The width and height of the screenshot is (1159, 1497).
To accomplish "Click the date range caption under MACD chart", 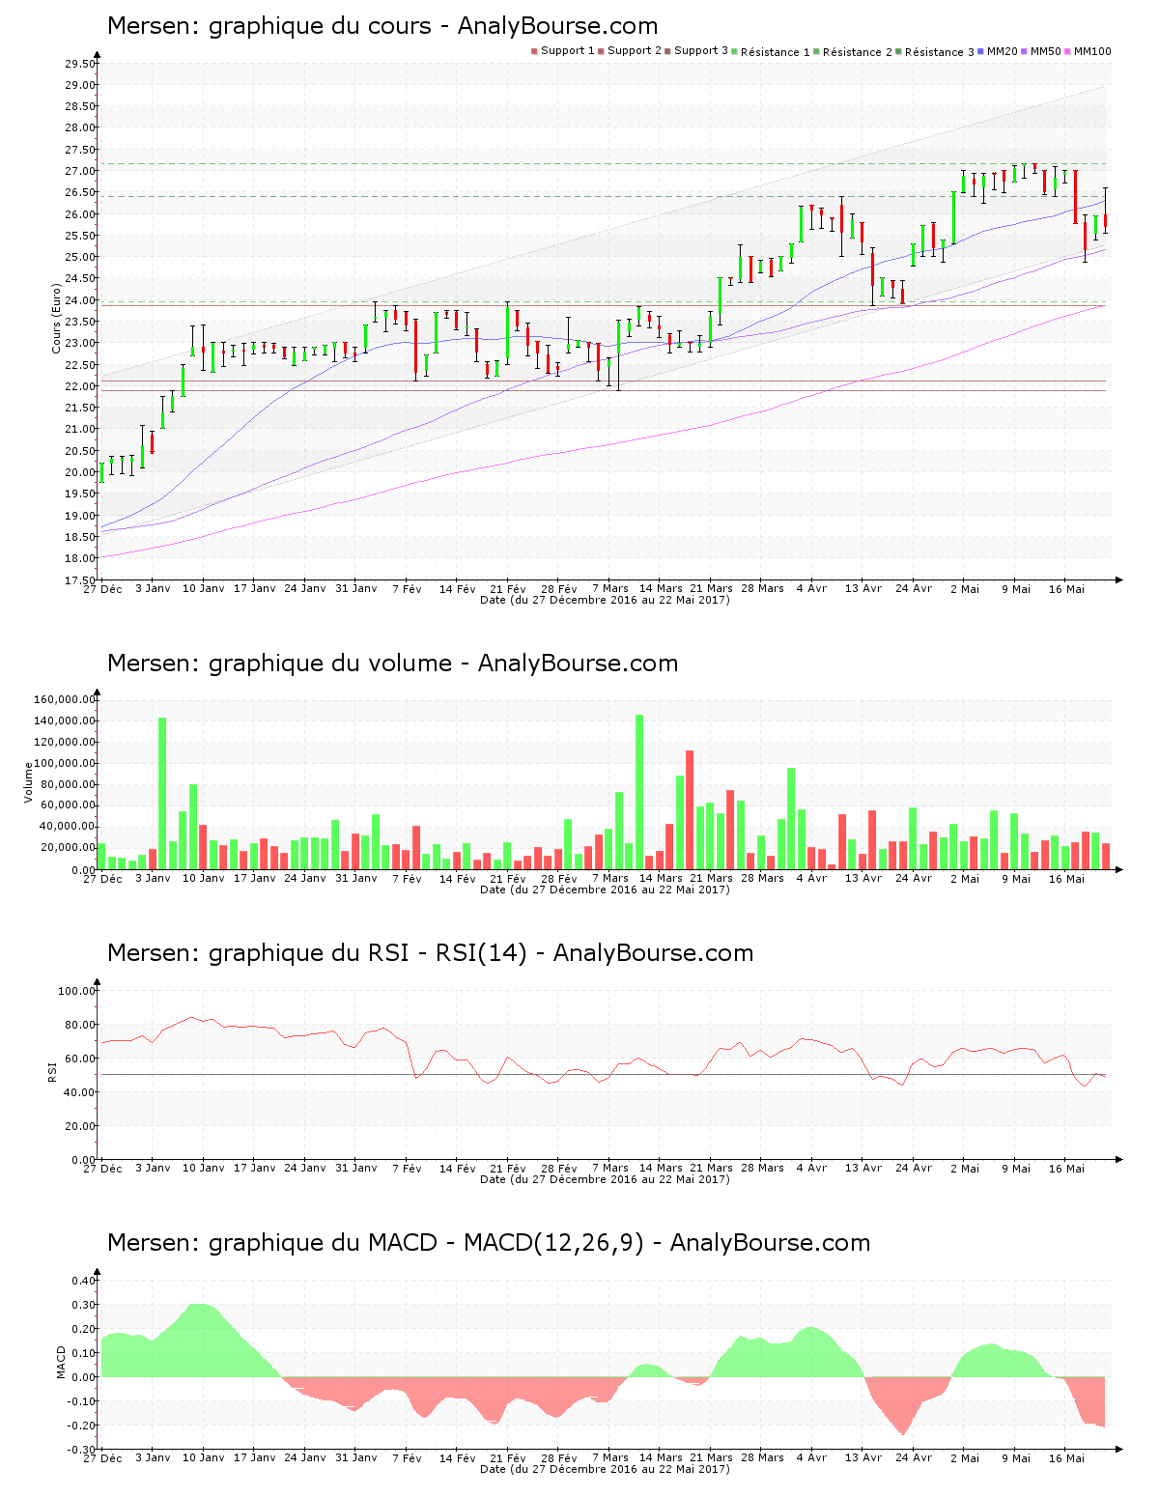I will 605,1469.
